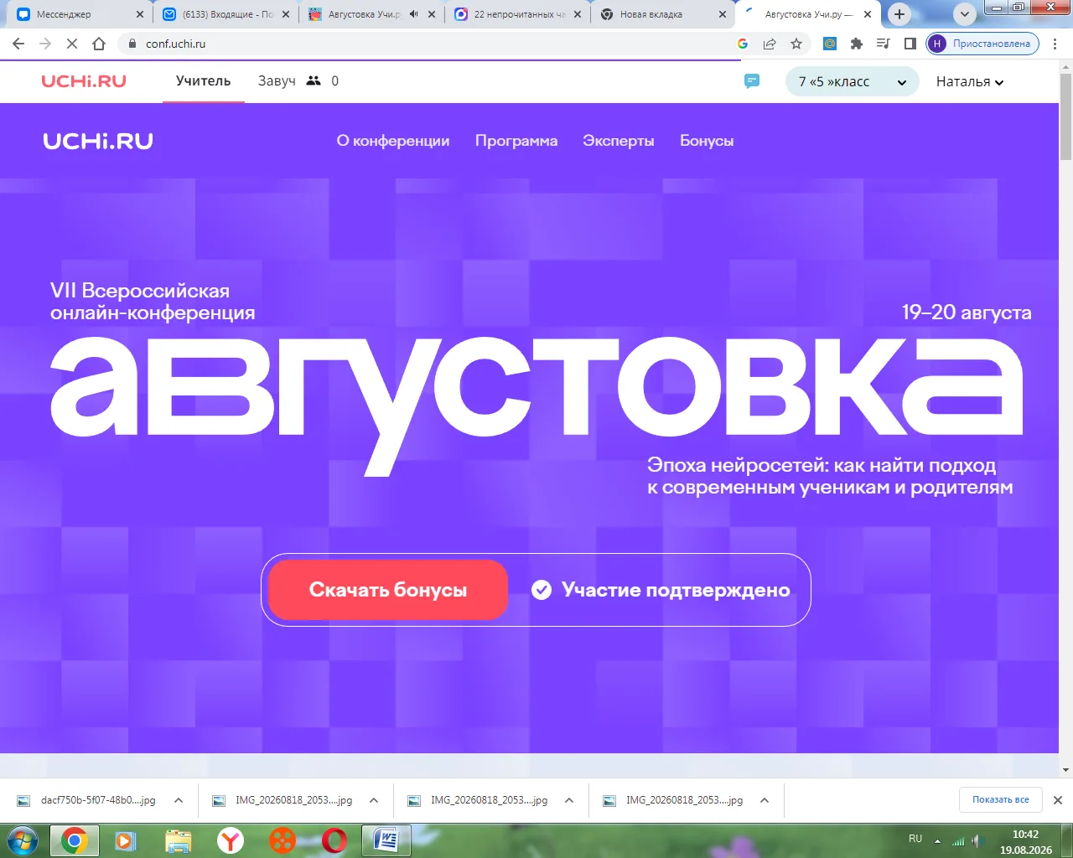Select the Учитель tab

[x=203, y=81]
